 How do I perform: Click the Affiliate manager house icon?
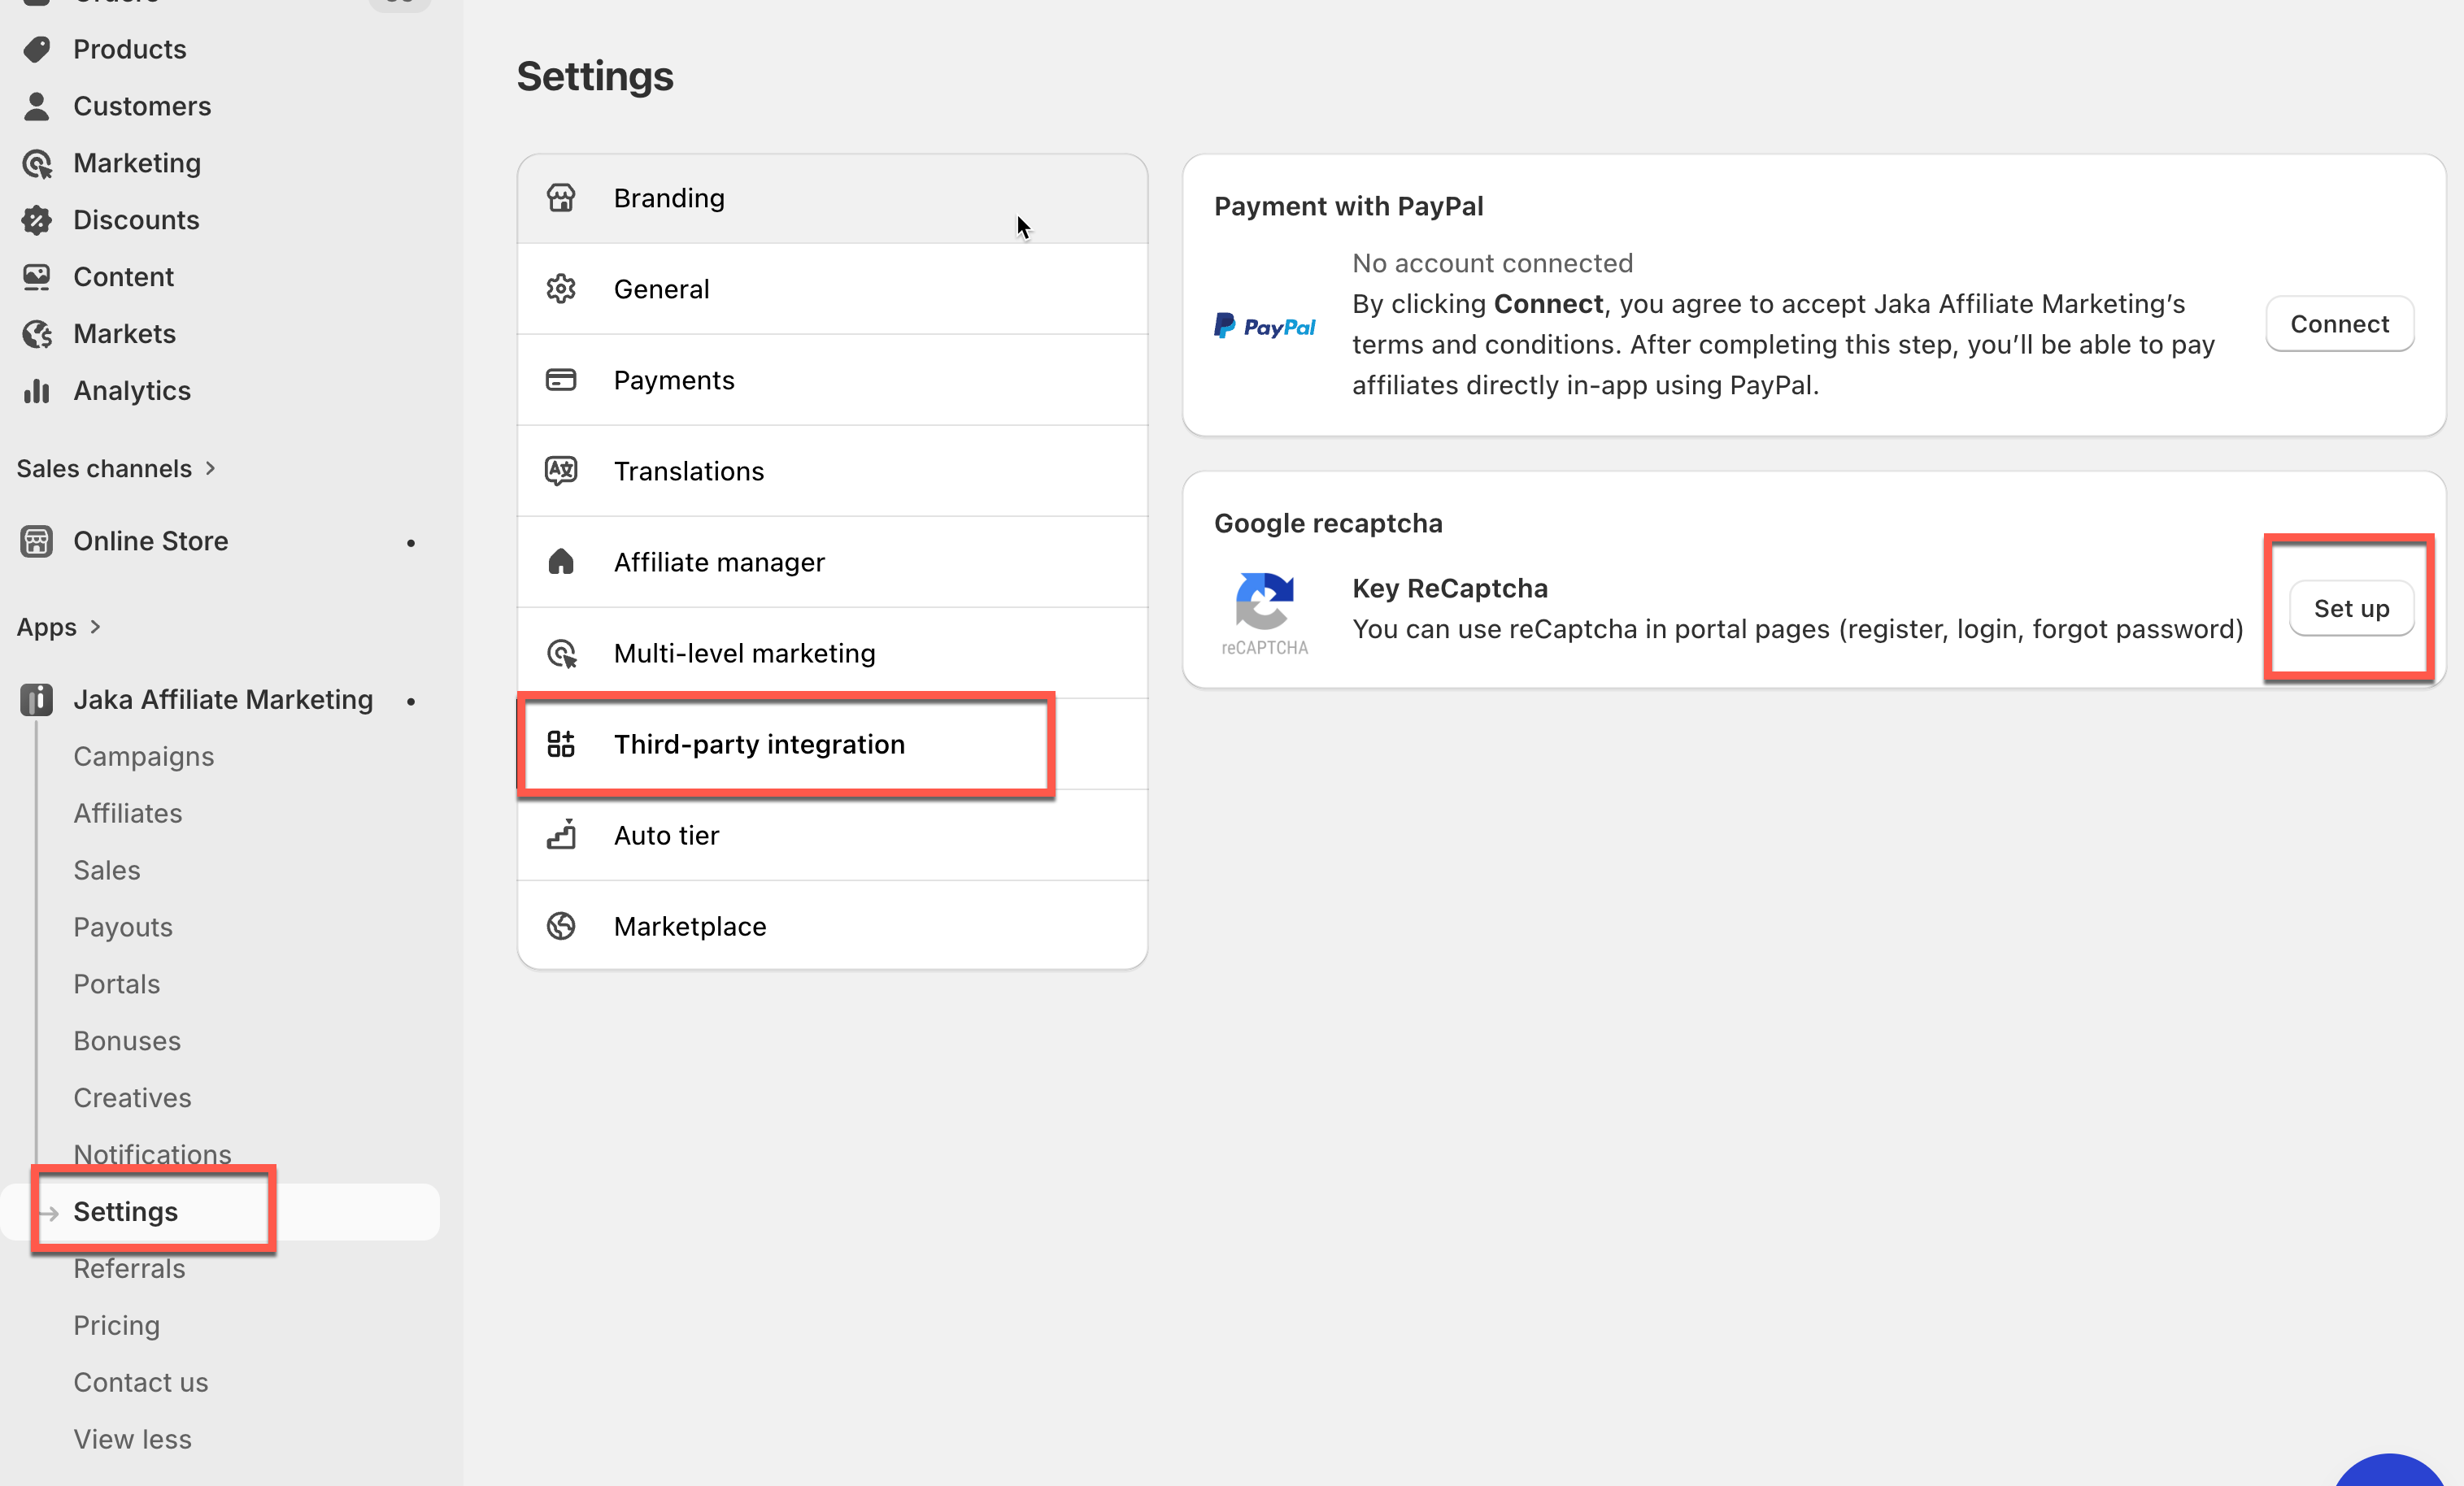coord(561,562)
